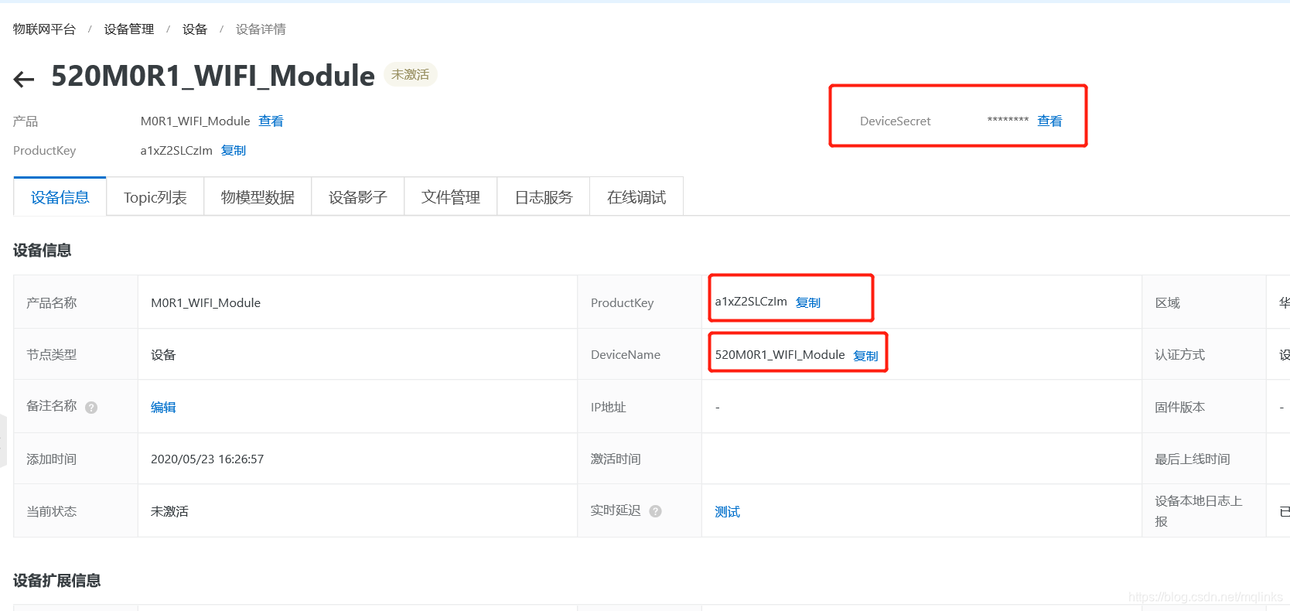Open the 日志服务 tab
This screenshot has height=611, width=1290.
tap(544, 197)
